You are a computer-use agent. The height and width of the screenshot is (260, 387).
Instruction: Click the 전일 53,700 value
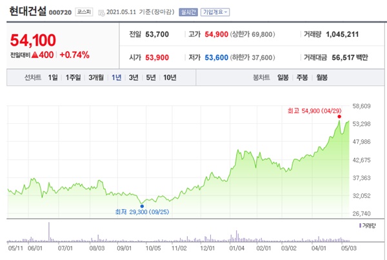(x=157, y=34)
